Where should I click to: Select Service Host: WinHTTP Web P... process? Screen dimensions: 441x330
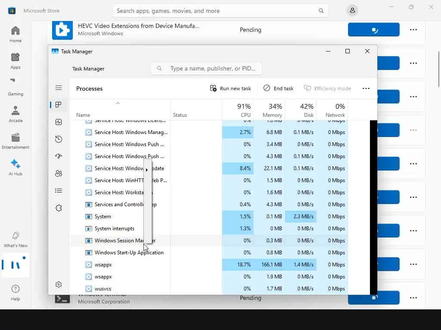(209, 180)
